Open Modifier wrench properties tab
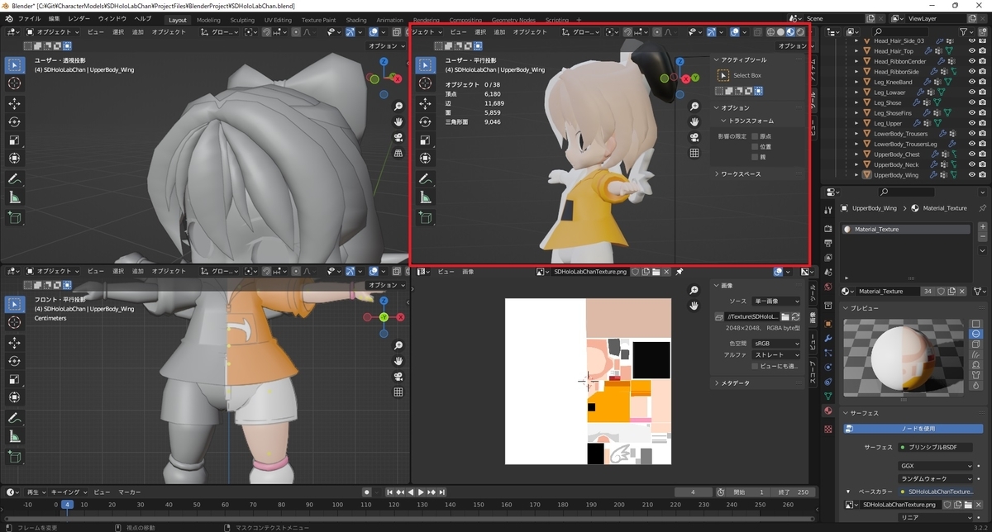 coord(828,338)
